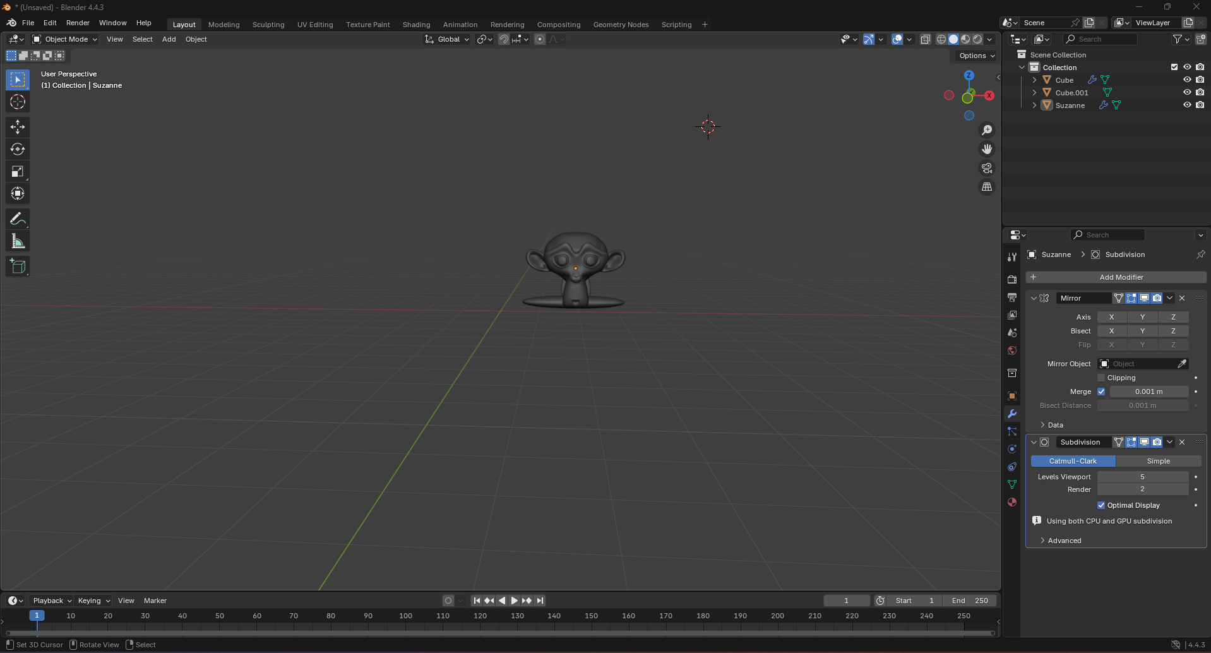Adjust the Levels Viewport value field
1211x653 pixels.
(x=1143, y=477)
